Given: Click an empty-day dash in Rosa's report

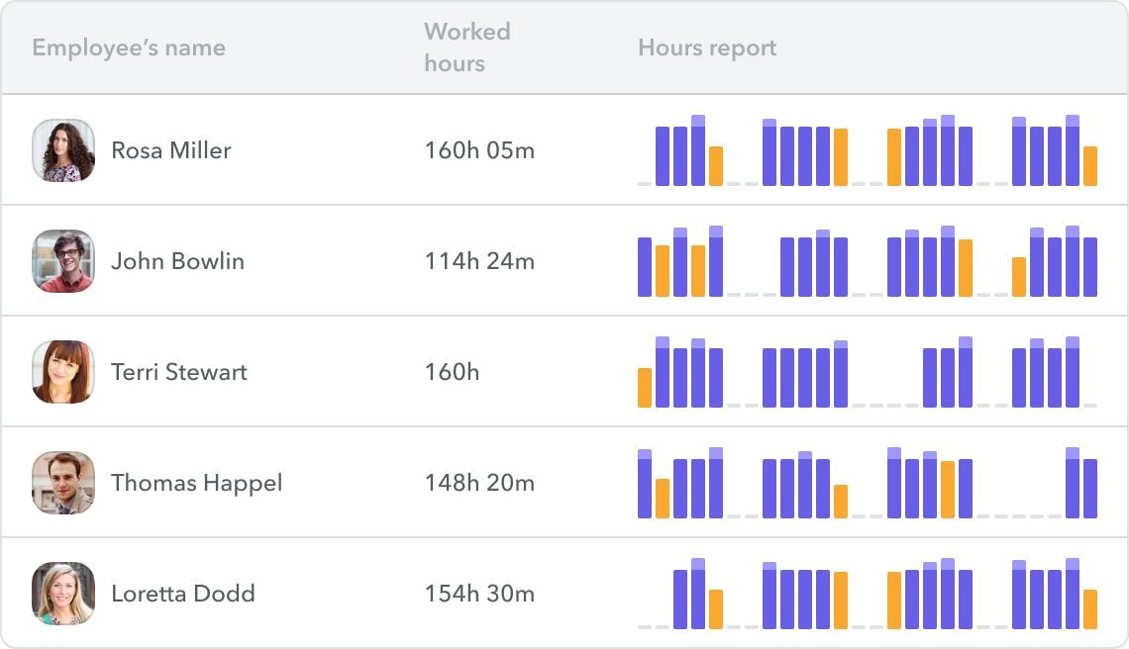Looking at the screenshot, I should pyautogui.click(x=644, y=183).
